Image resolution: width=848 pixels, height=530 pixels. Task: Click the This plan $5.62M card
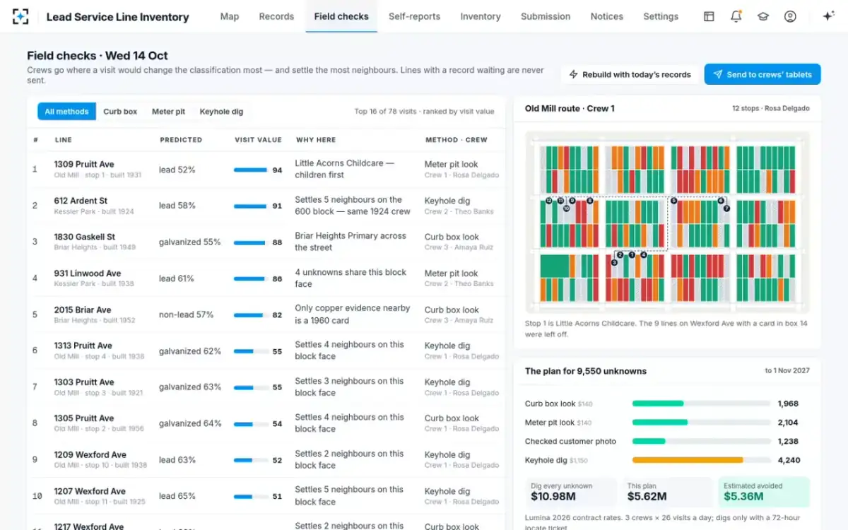coord(667,492)
